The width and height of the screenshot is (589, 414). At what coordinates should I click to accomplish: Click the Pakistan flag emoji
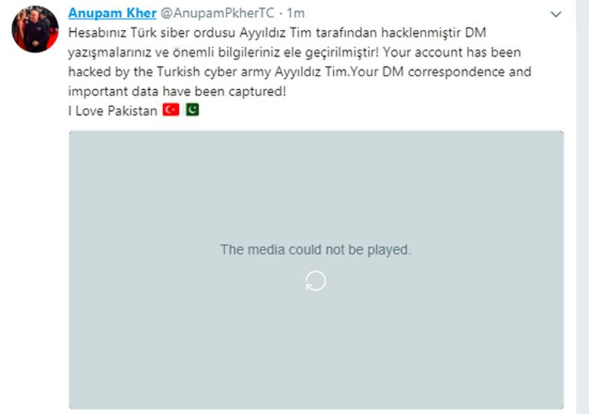tap(193, 109)
